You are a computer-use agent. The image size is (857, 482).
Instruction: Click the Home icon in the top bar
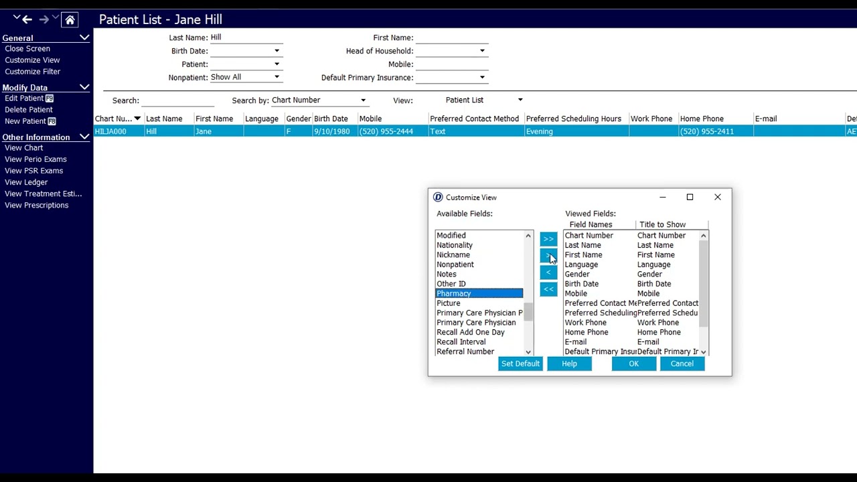[70, 19]
